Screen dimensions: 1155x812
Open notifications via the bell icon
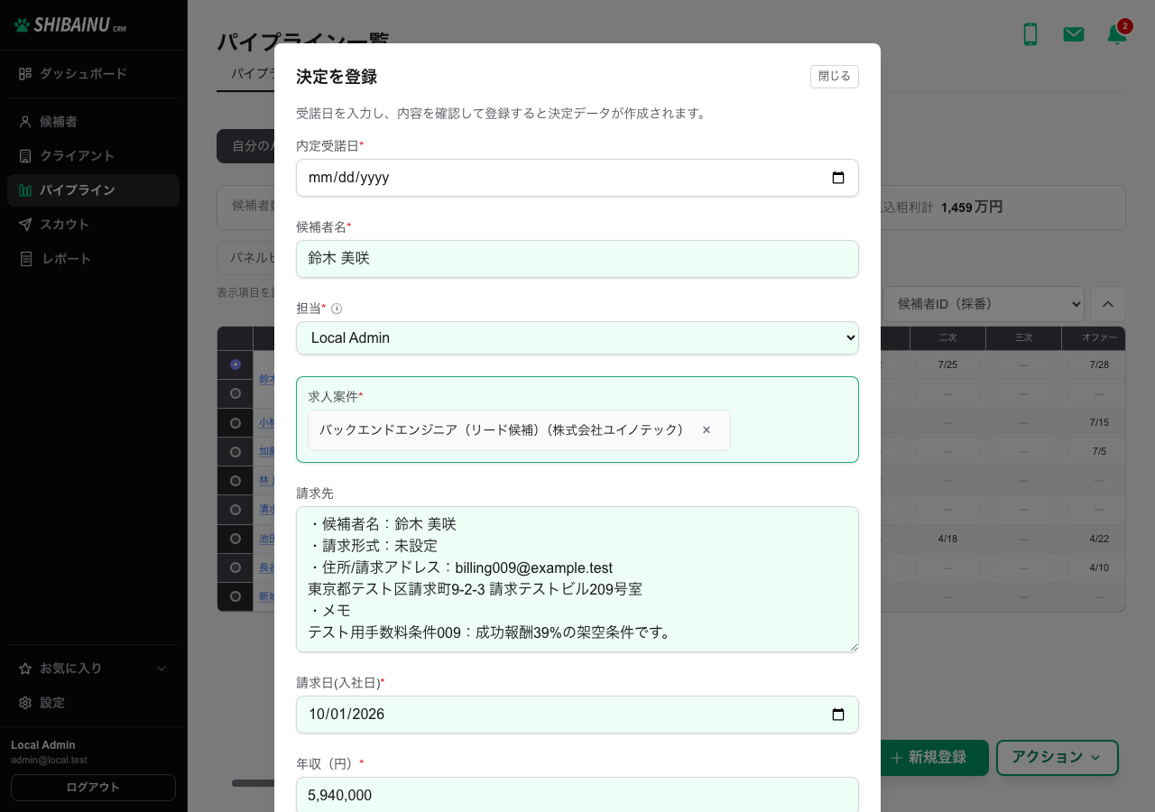[x=1117, y=34]
